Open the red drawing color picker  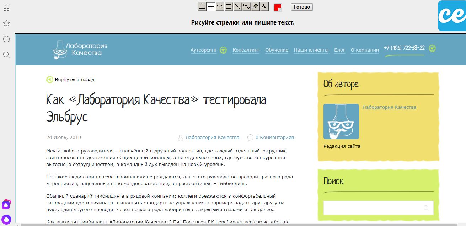(x=278, y=7)
